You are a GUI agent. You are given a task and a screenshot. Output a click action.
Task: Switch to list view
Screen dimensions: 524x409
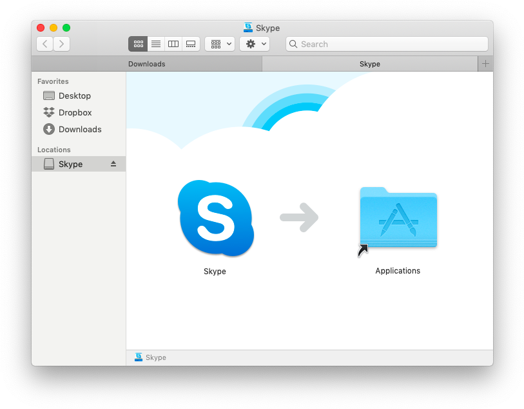coord(156,44)
